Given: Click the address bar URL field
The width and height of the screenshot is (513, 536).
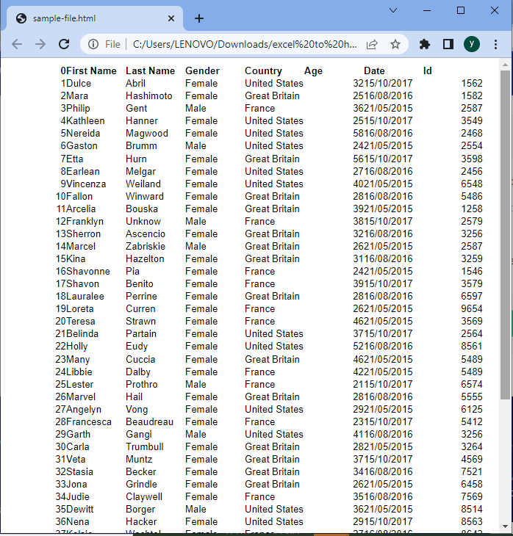Looking at the screenshot, I should pos(243,44).
